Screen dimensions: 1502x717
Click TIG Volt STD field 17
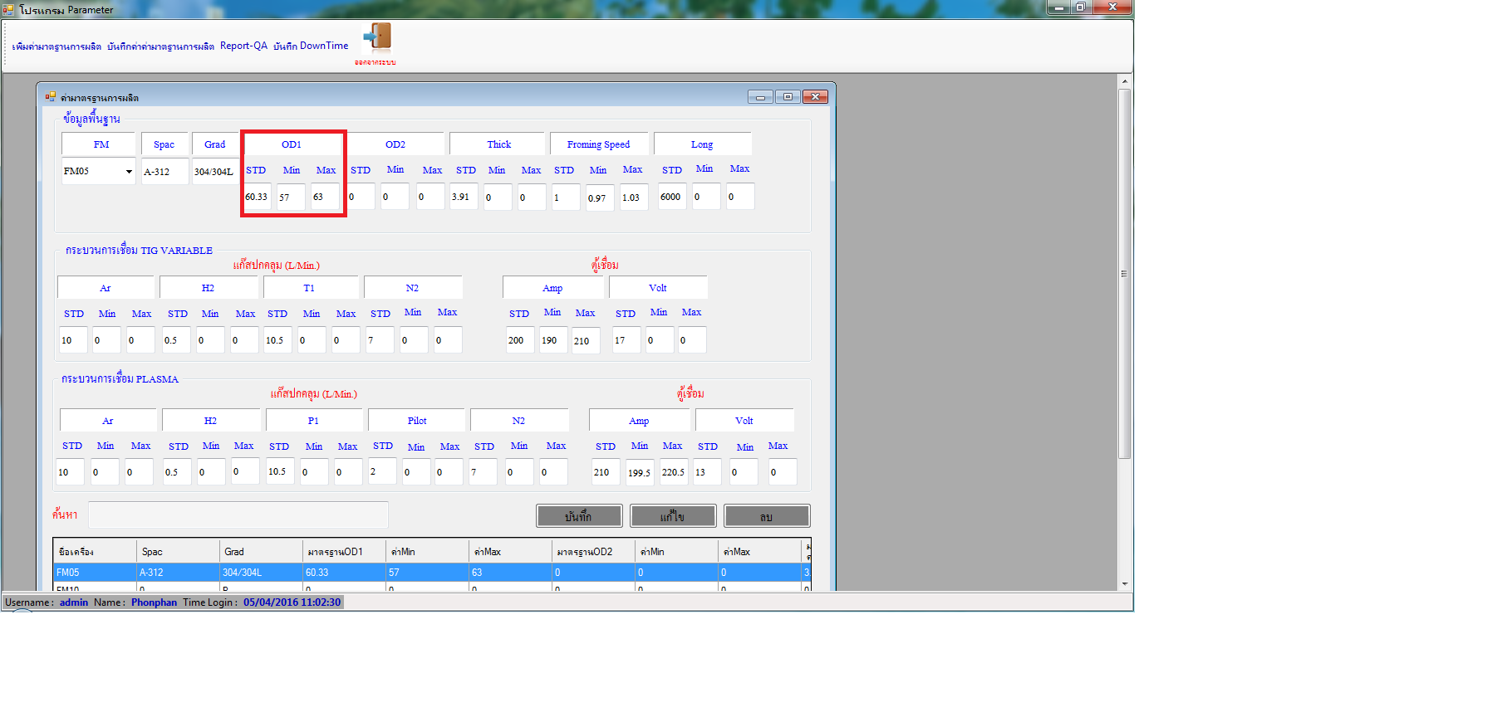click(626, 340)
